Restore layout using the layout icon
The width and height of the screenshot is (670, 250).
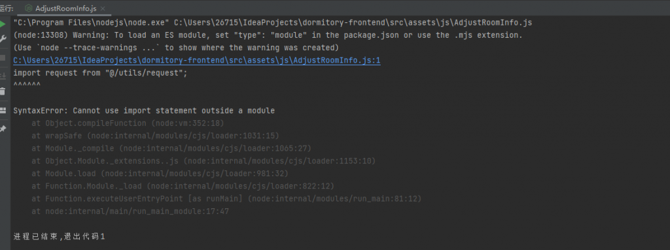pos(3,110)
